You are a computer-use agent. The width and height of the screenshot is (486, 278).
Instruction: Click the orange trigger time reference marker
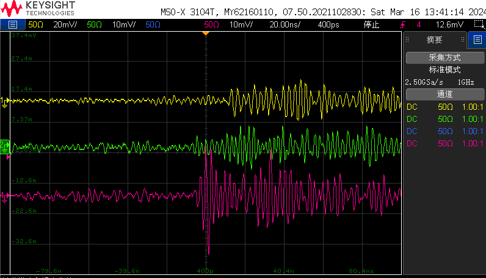click(206, 33)
